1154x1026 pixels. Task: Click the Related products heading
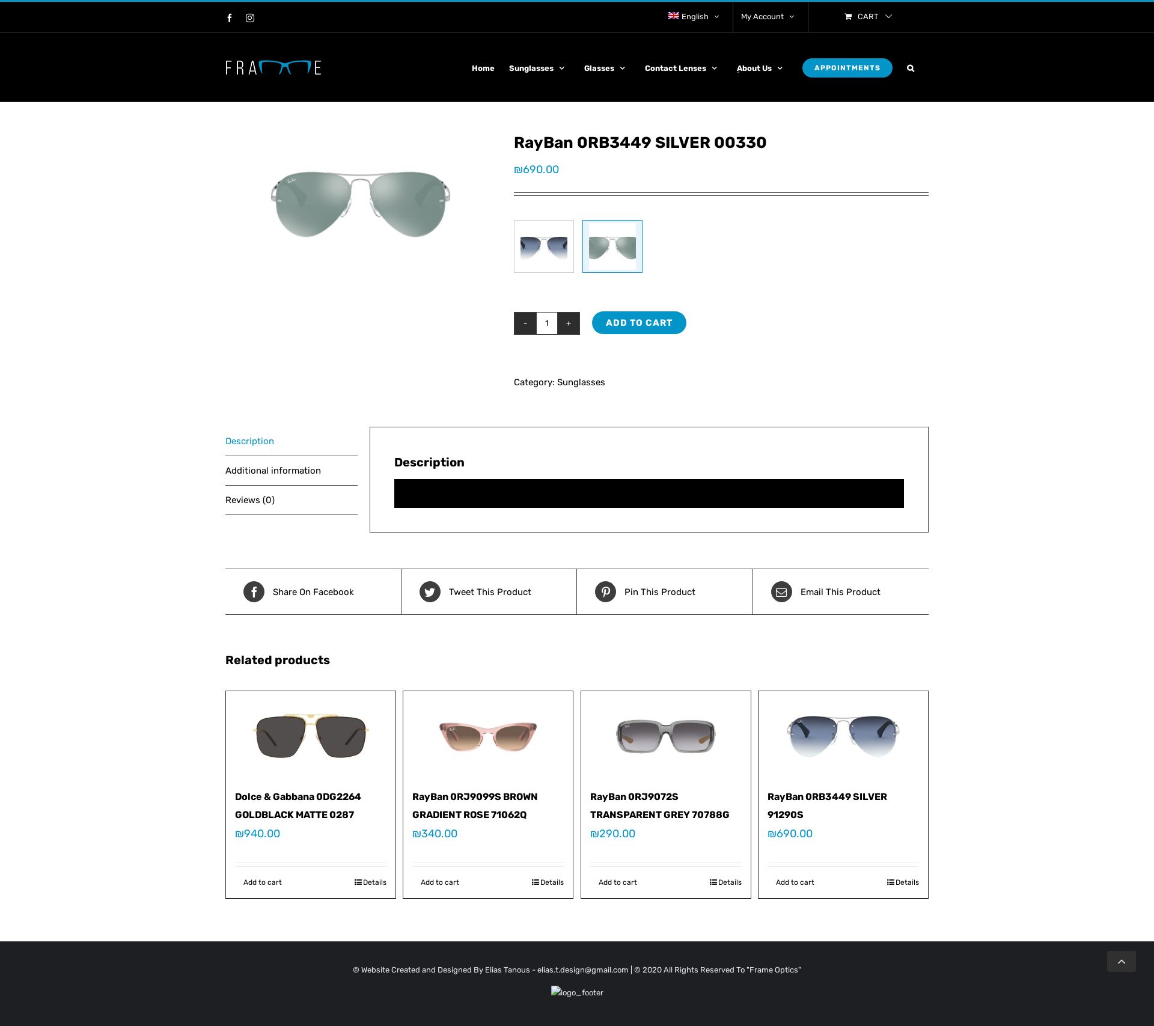tap(278, 660)
